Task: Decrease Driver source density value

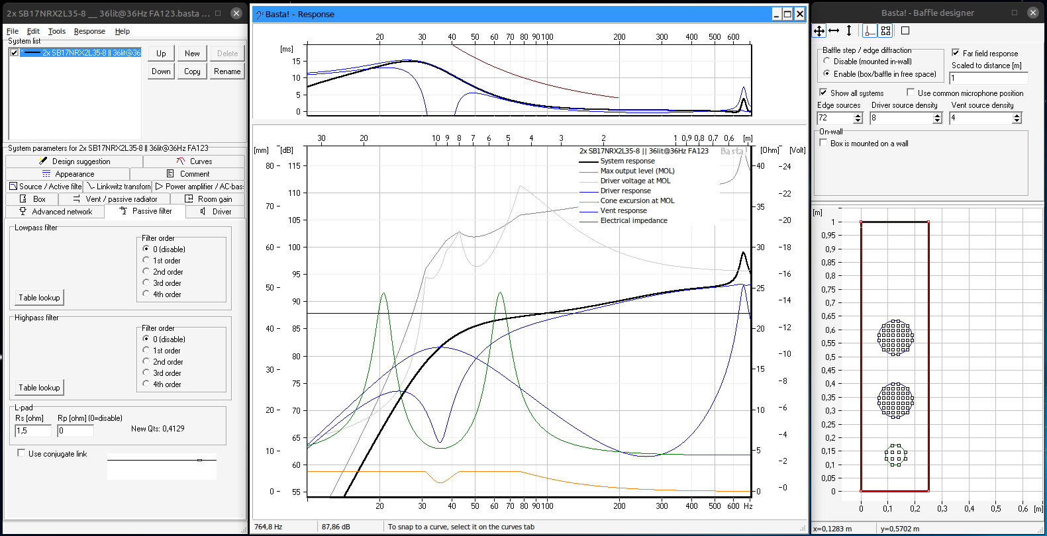Action: pos(937,120)
